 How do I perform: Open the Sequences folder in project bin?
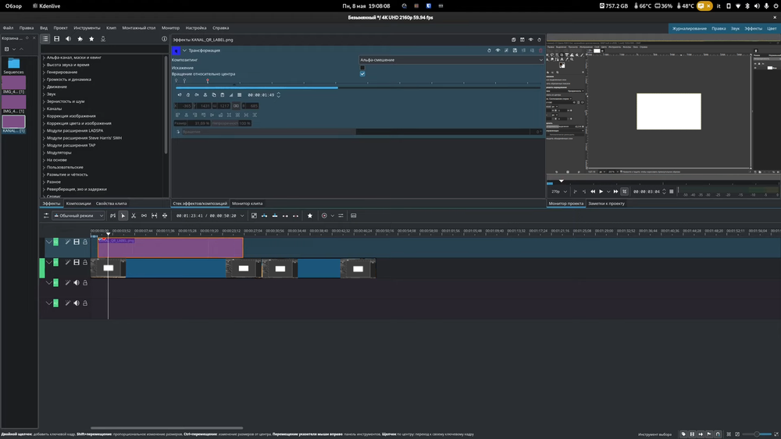[x=13, y=66]
